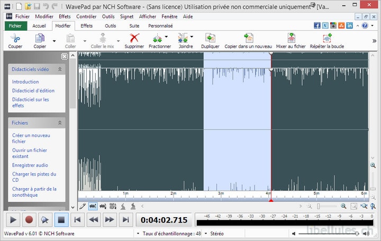
Task: Click the vertical zoom-in magnifier at right
Action: click(x=373, y=165)
